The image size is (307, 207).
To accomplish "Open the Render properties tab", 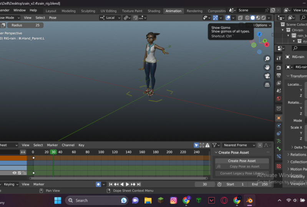I will pos(279,67).
